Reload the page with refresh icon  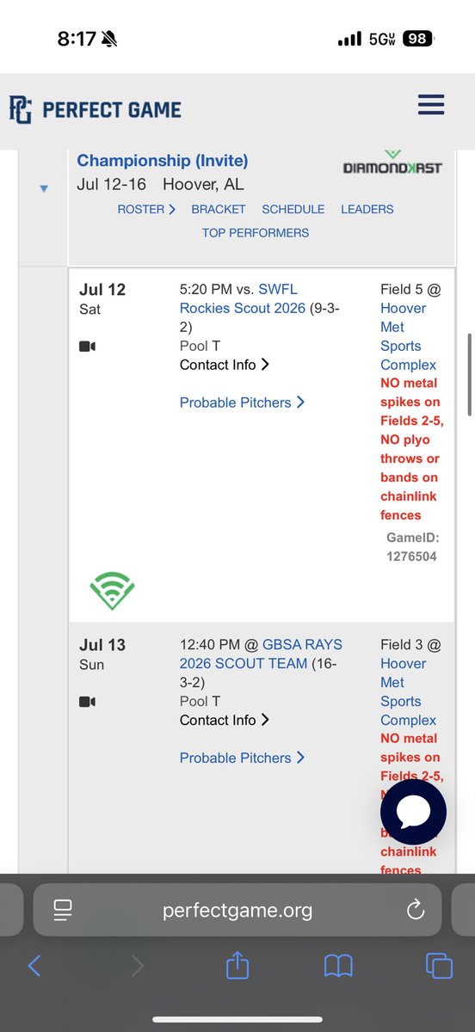[x=415, y=910]
